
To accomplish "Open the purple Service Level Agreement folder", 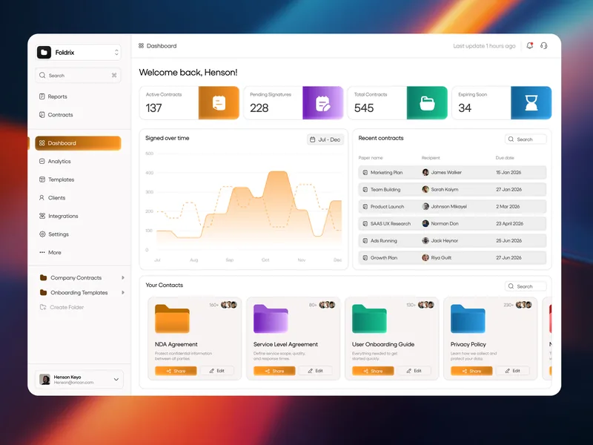I will click(x=271, y=319).
